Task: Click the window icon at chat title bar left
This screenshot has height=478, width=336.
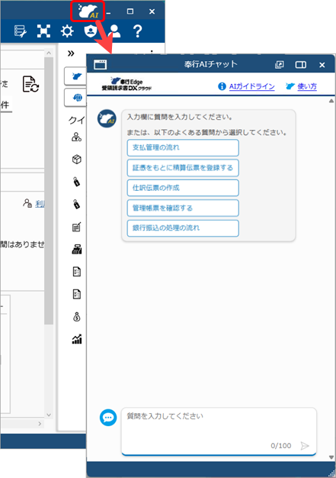Action: pyautogui.click(x=100, y=65)
